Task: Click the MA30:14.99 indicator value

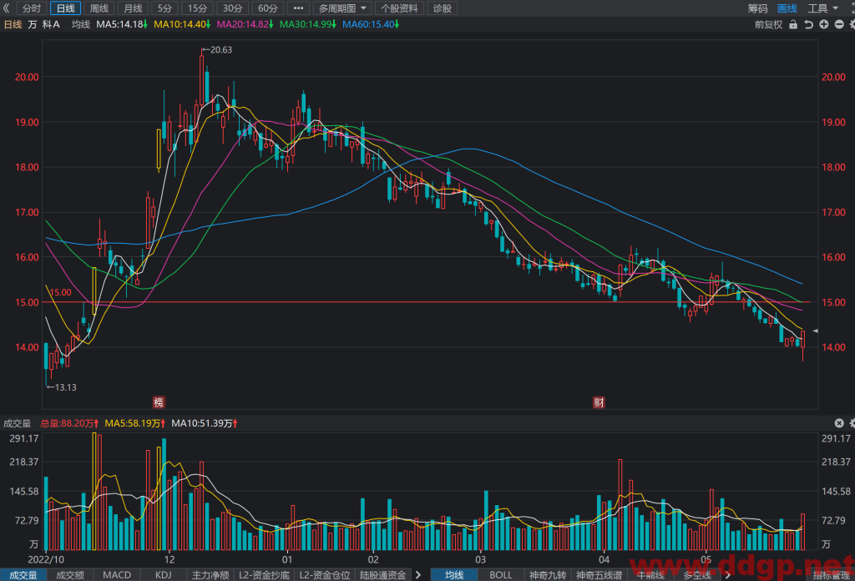Action: pos(307,24)
